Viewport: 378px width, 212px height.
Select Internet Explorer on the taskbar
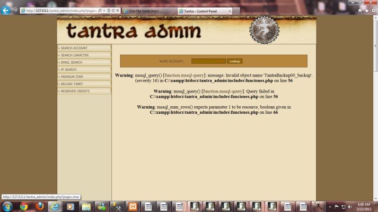point(55,206)
